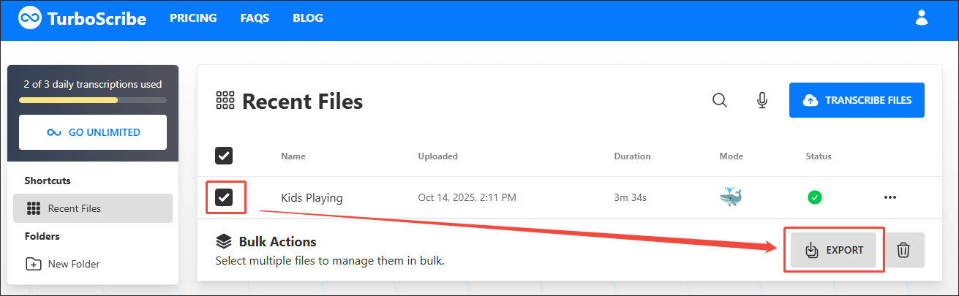Click the microphone record icon
The width and height of the screenshot is (959, 296).
point(762,100)
